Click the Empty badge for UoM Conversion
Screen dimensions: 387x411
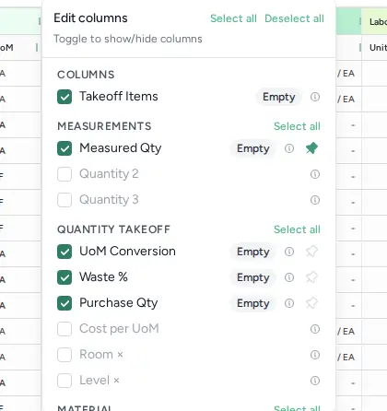pyautogui.click(x=253, y=252)
